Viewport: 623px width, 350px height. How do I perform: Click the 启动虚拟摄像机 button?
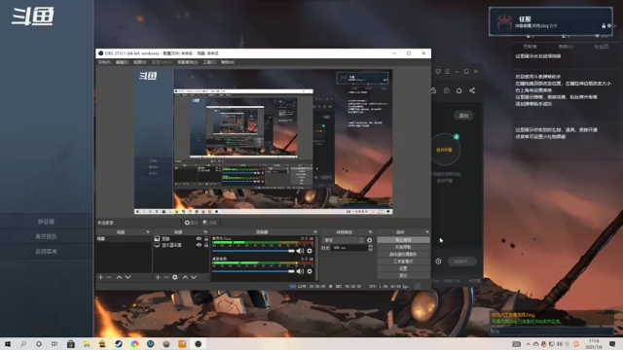pos(403,255)
